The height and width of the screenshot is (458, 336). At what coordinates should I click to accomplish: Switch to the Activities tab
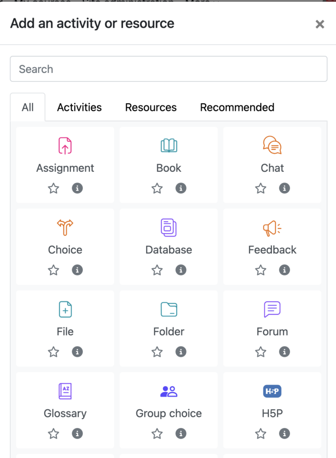tap(79, 107)
